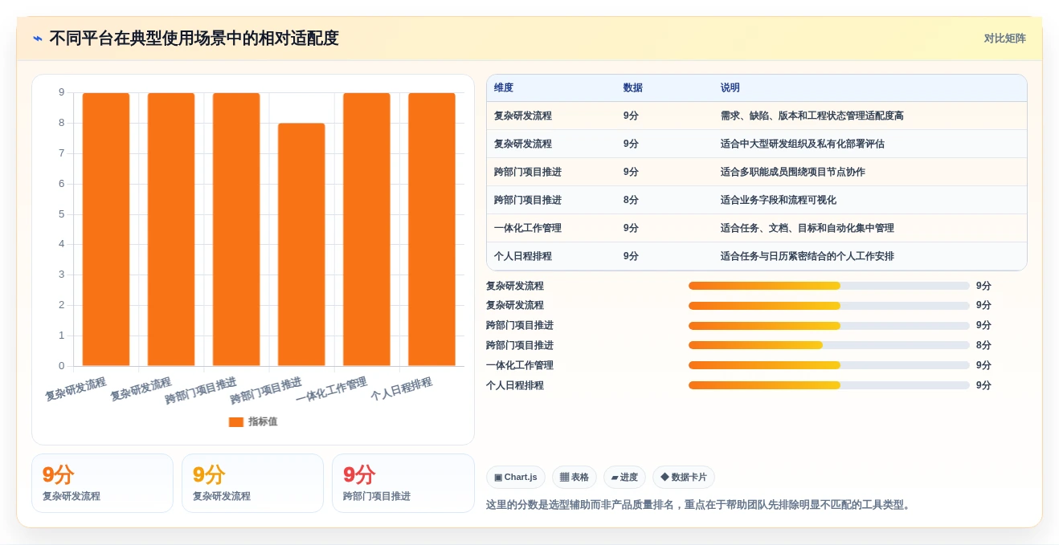Click the 进度 chip
Image resolution: width=1059 pixels, height=545 pixels.
pyautogui.click(x=624, y=478)
